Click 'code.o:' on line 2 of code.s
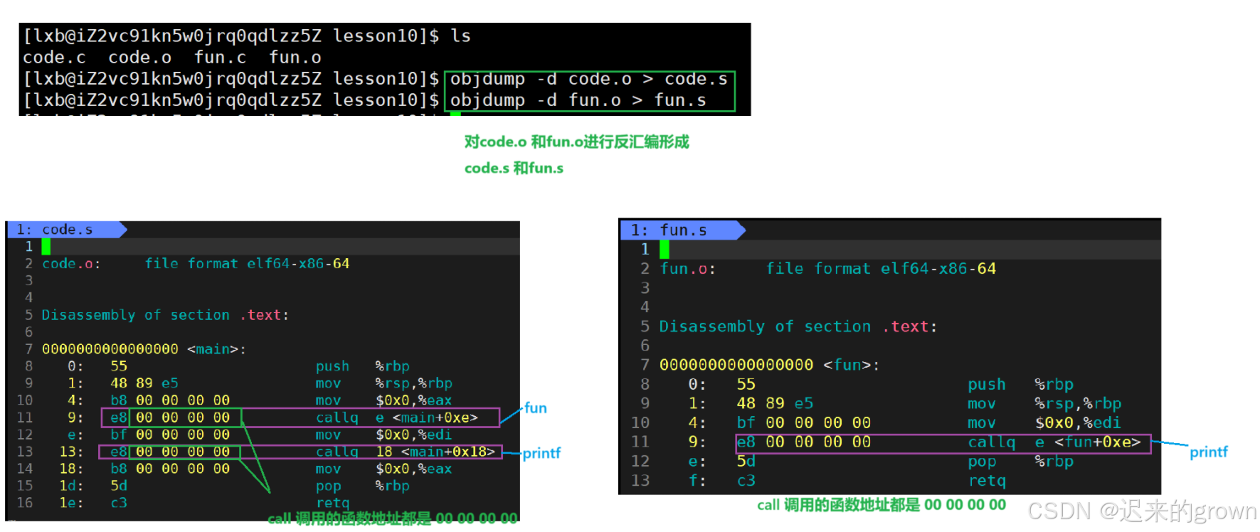The height and width of the screenshot is (532, 1260). click(71, 264)
